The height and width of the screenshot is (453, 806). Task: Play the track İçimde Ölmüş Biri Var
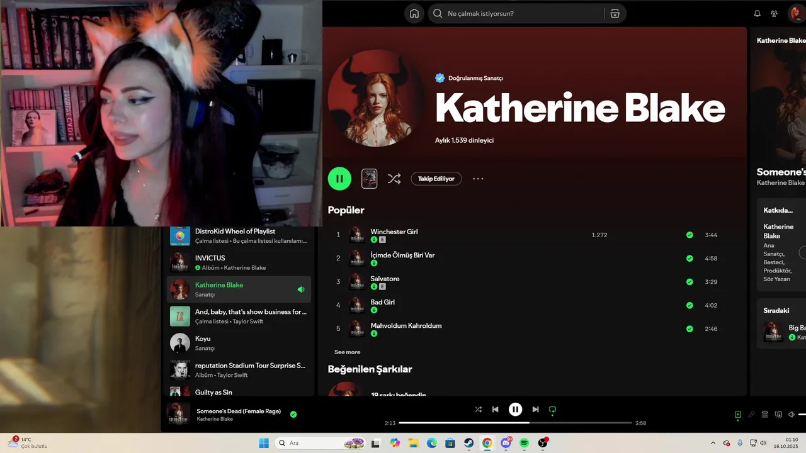tap(402, 255)
